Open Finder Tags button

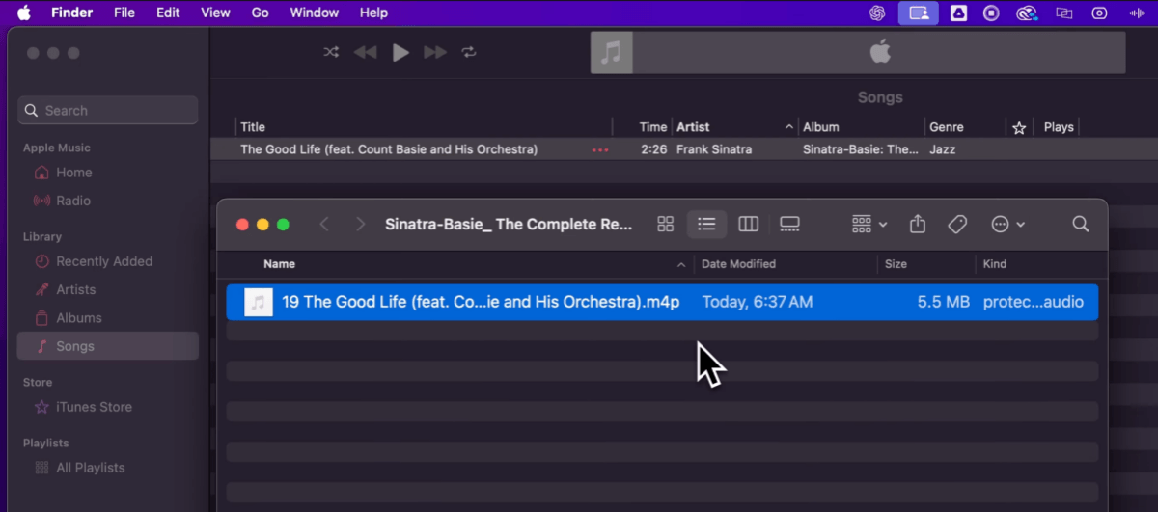(x=957, y=224)
